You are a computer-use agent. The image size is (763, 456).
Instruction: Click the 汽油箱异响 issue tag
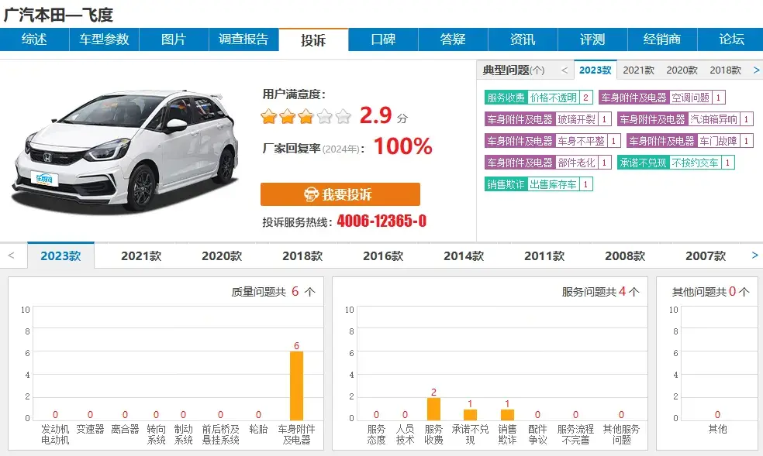714,120
